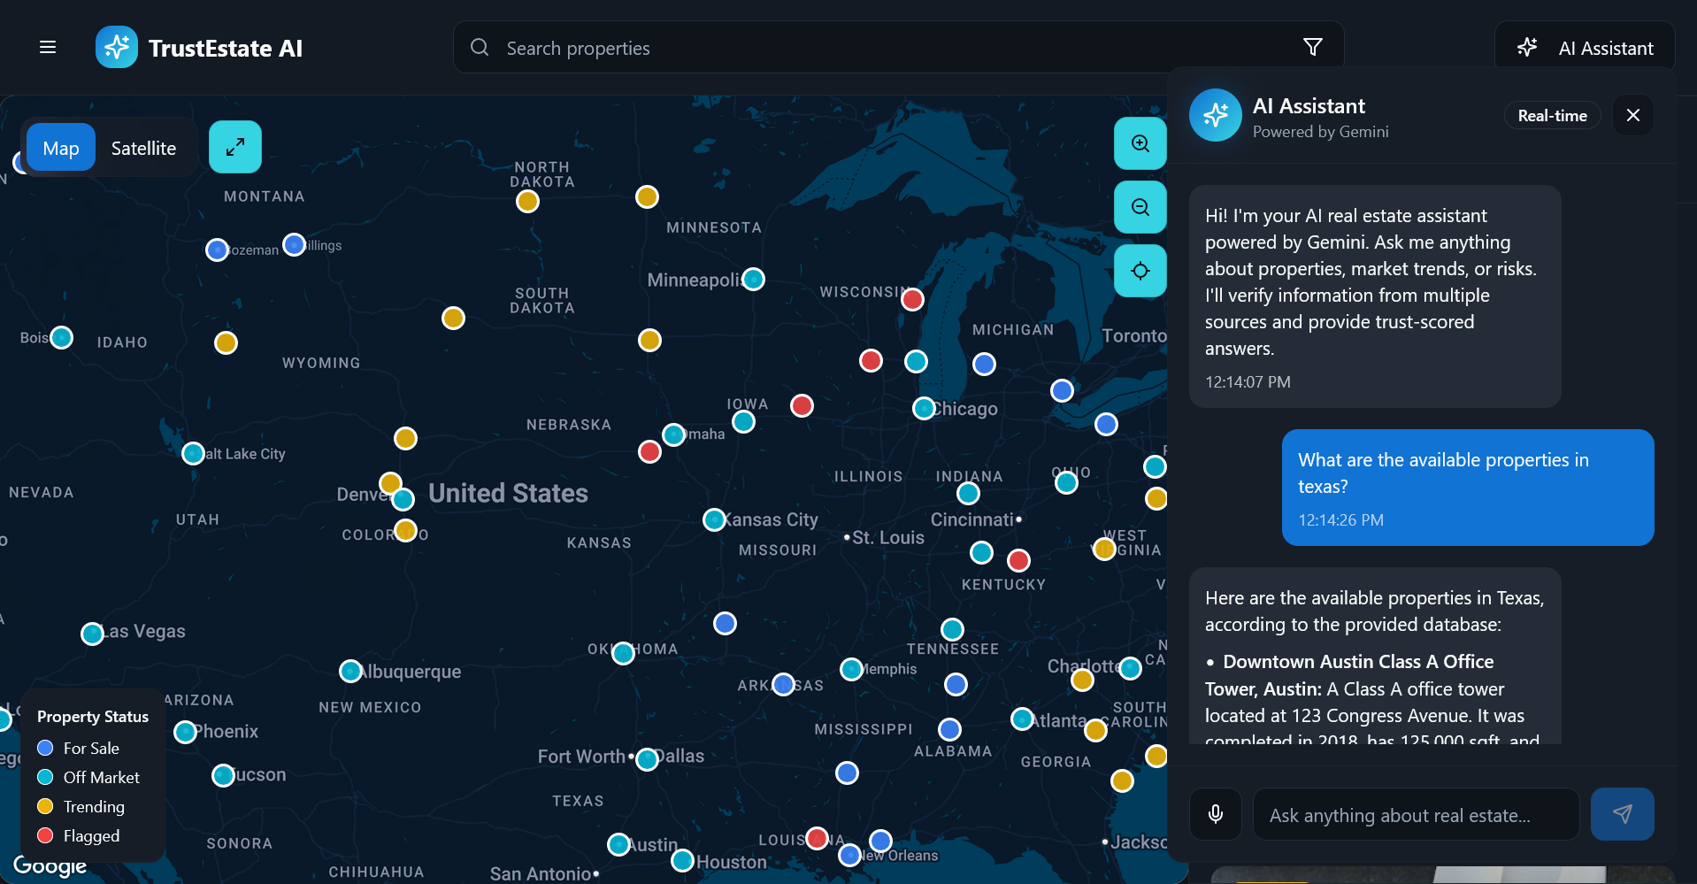This screenshot has height=884, width=1697.
Task: Close the AI Assistant panel
Action: (1633, 115)
